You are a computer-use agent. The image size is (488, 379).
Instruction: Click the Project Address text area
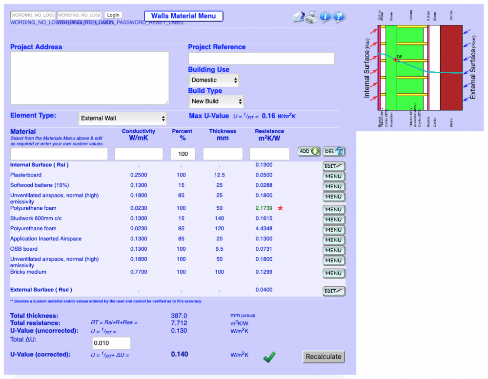[x=90, y=78]
